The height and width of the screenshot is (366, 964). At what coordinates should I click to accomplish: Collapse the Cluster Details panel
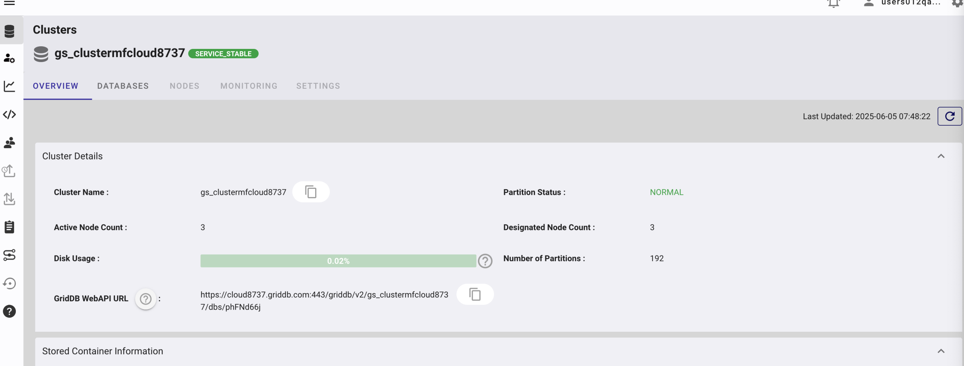[941, 156]
